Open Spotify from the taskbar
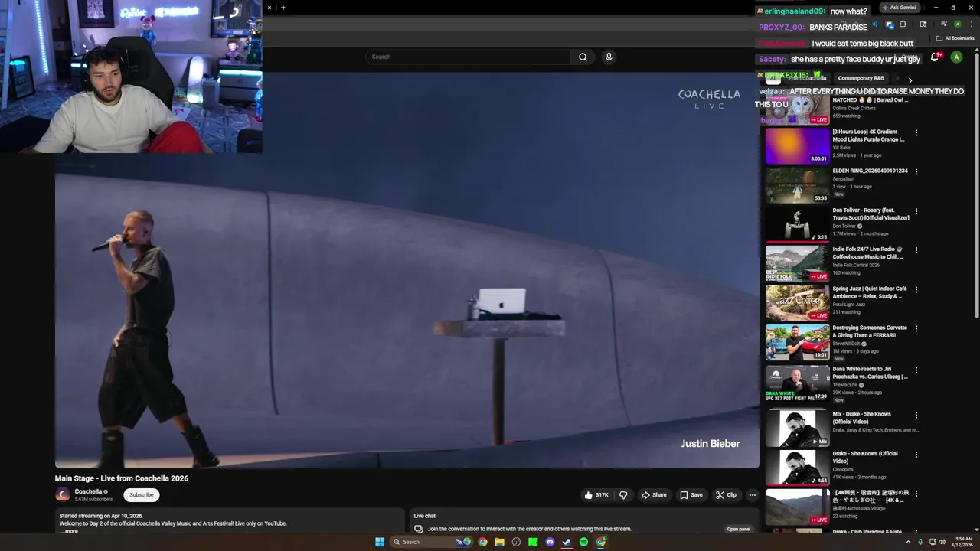Screen dimensions: 980x551 [x=583, y=542]
